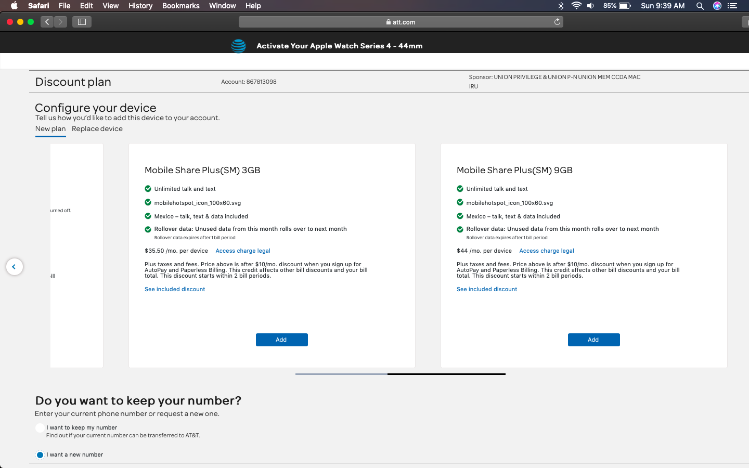Open the Apple menu
The width and height of the screenshot is (749, 468).
(x=14, y=6)
